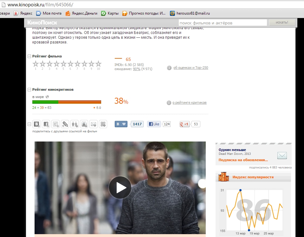The height and width of the screenshot is (237, 304).
Task: Click the film search input field
Action: click(x=223, y=23)
